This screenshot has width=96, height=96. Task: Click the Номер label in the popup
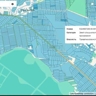(70, 29)
